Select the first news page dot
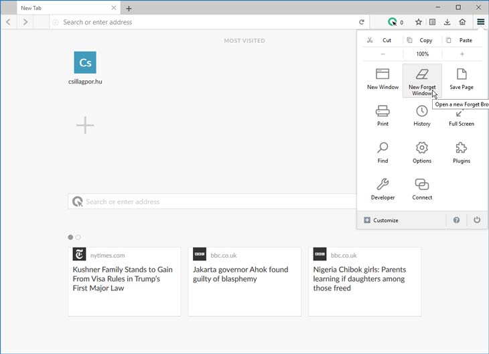 [x=70, y=237]
